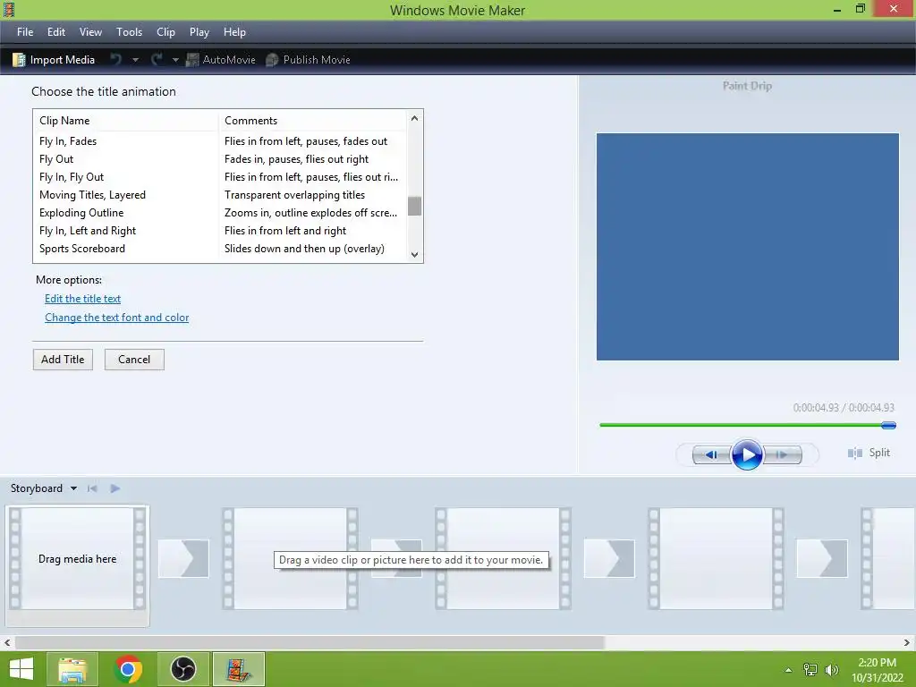Select the 'Sports Scoreboard' animation

(220, 249)
